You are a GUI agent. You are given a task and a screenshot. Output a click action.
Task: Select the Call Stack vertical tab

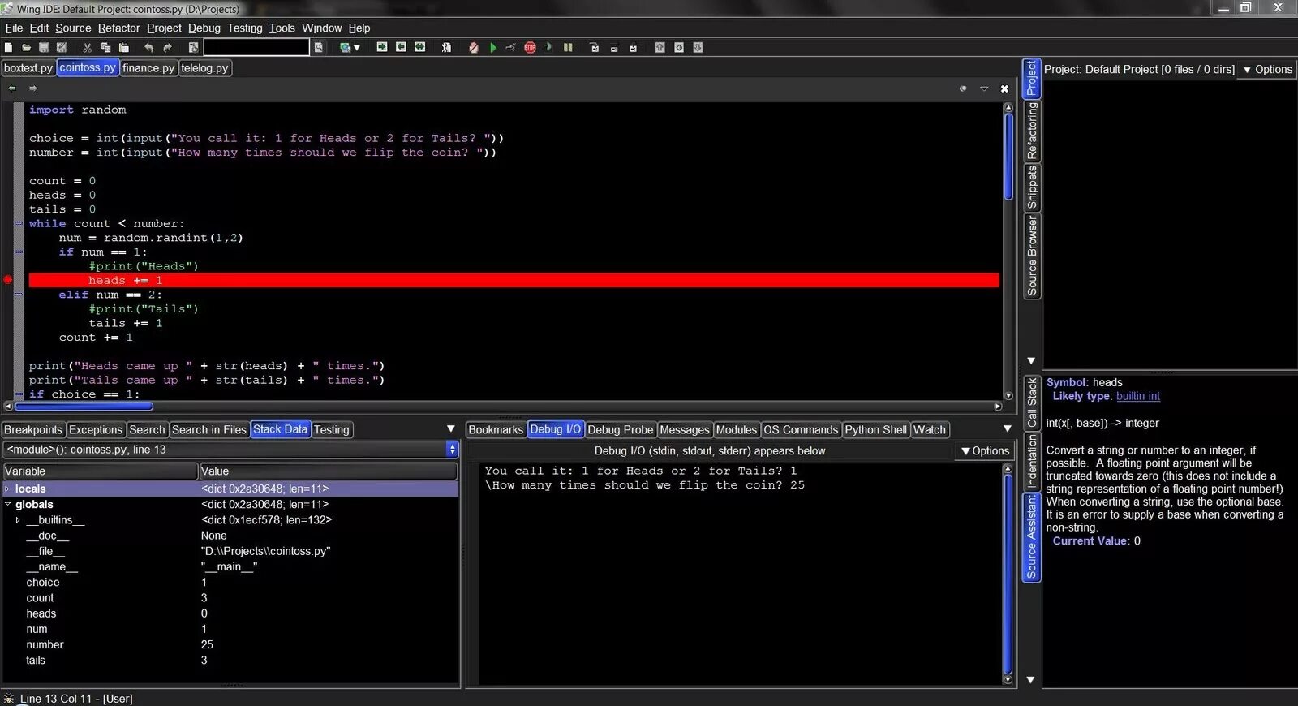pos(1032,403)
